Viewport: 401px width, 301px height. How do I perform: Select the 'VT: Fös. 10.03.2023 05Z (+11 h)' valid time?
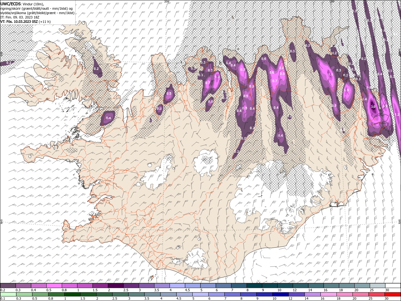(x=25, y=22)
